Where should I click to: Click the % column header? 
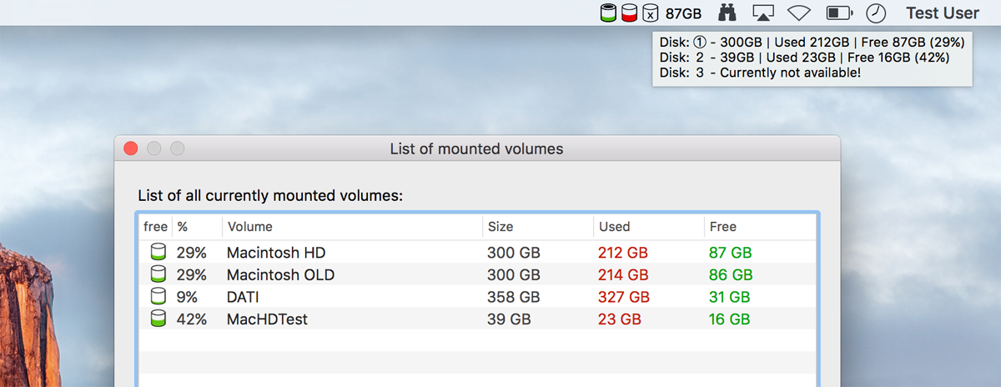tap(183, 227)
